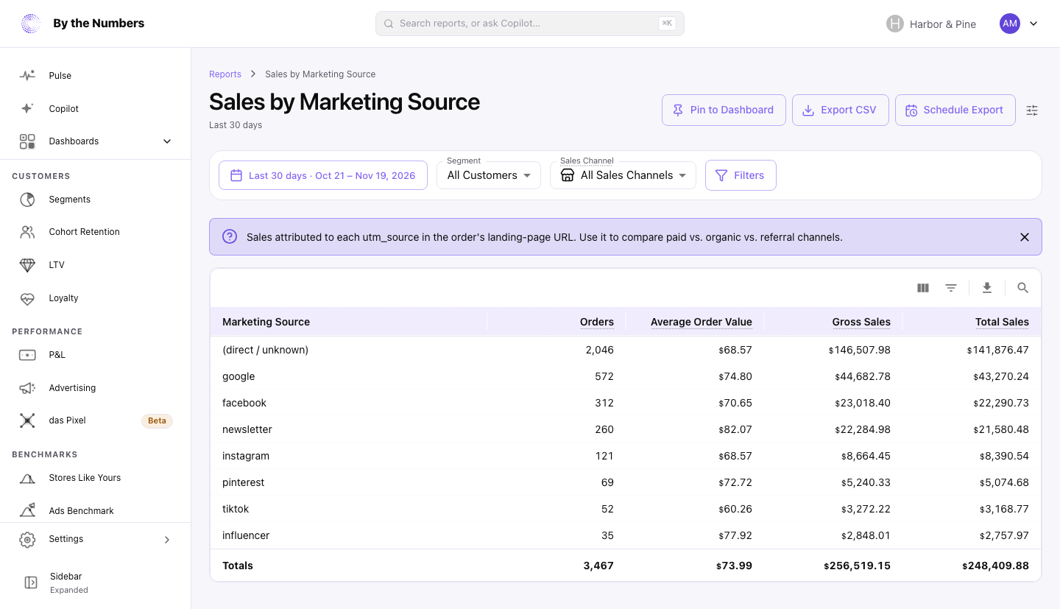The image size is (1060, 609).
Task: Open Cohort Retention report
Action: [96, 232]
